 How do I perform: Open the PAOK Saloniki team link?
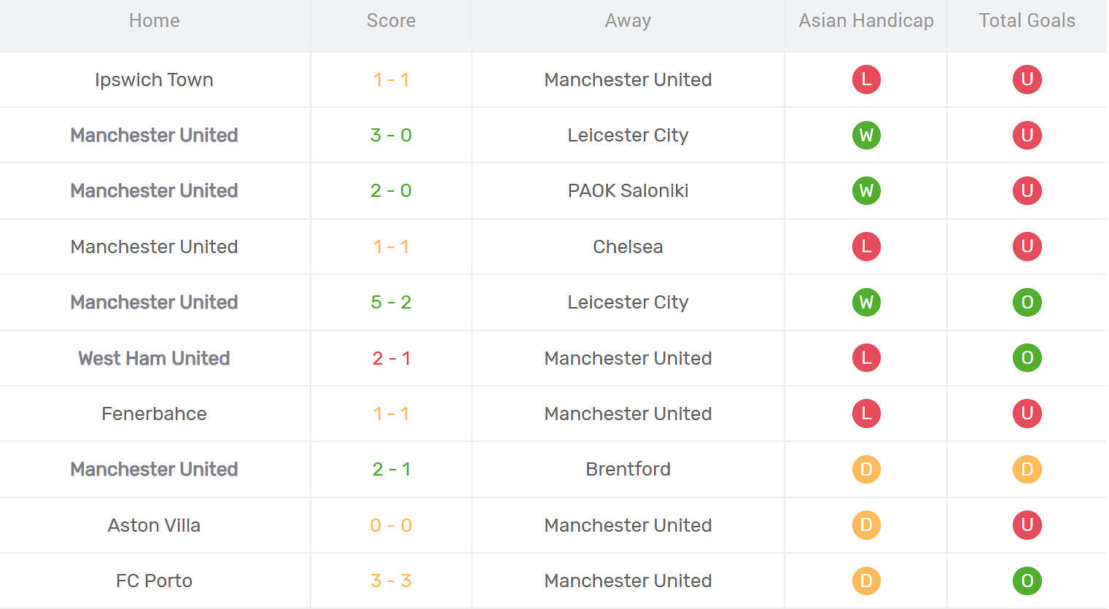tap(628, 190)
